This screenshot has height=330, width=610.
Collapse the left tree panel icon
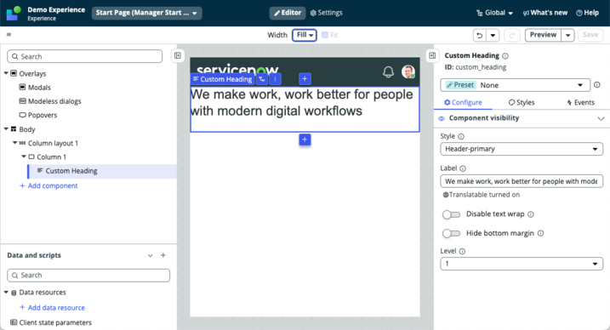tap(178, 55)
